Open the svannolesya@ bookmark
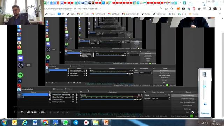The image size is (224, 126). [x=131, y=14]
